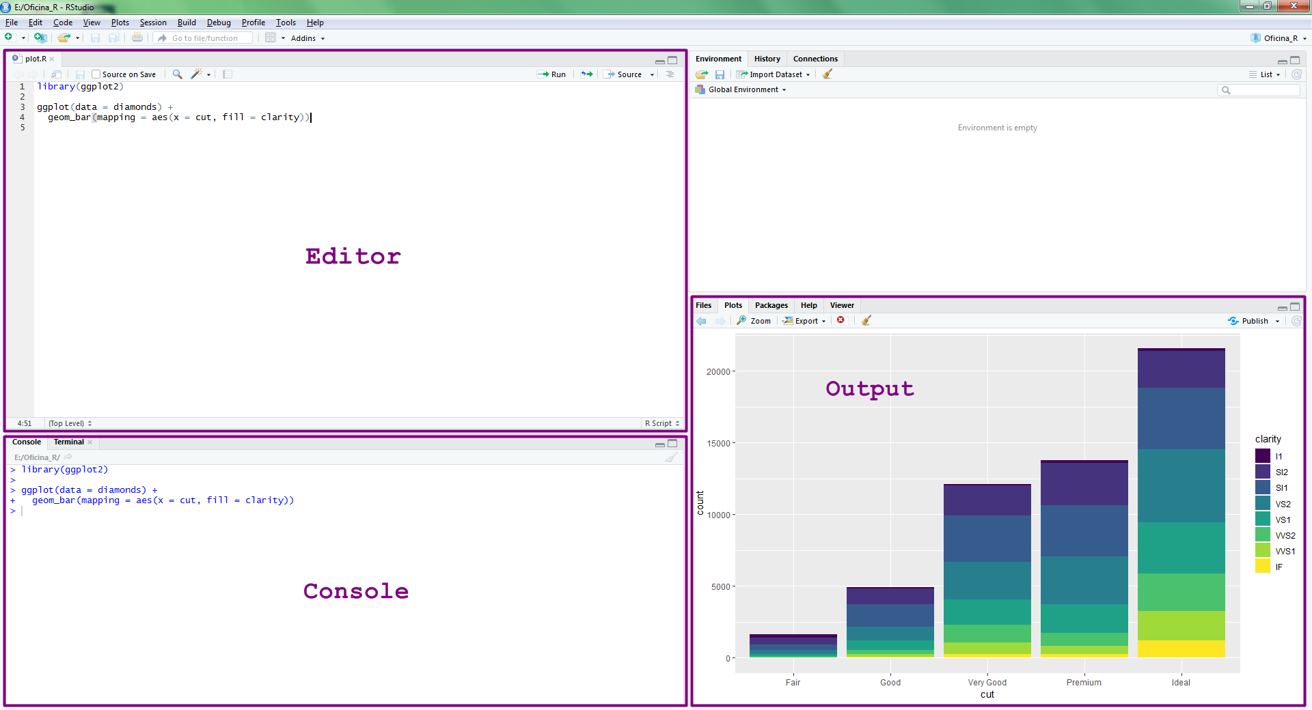This screenshot has height=710, width=1312.
Task: Clear the environment with the broom icon
Action: click(x=828, y=74)
